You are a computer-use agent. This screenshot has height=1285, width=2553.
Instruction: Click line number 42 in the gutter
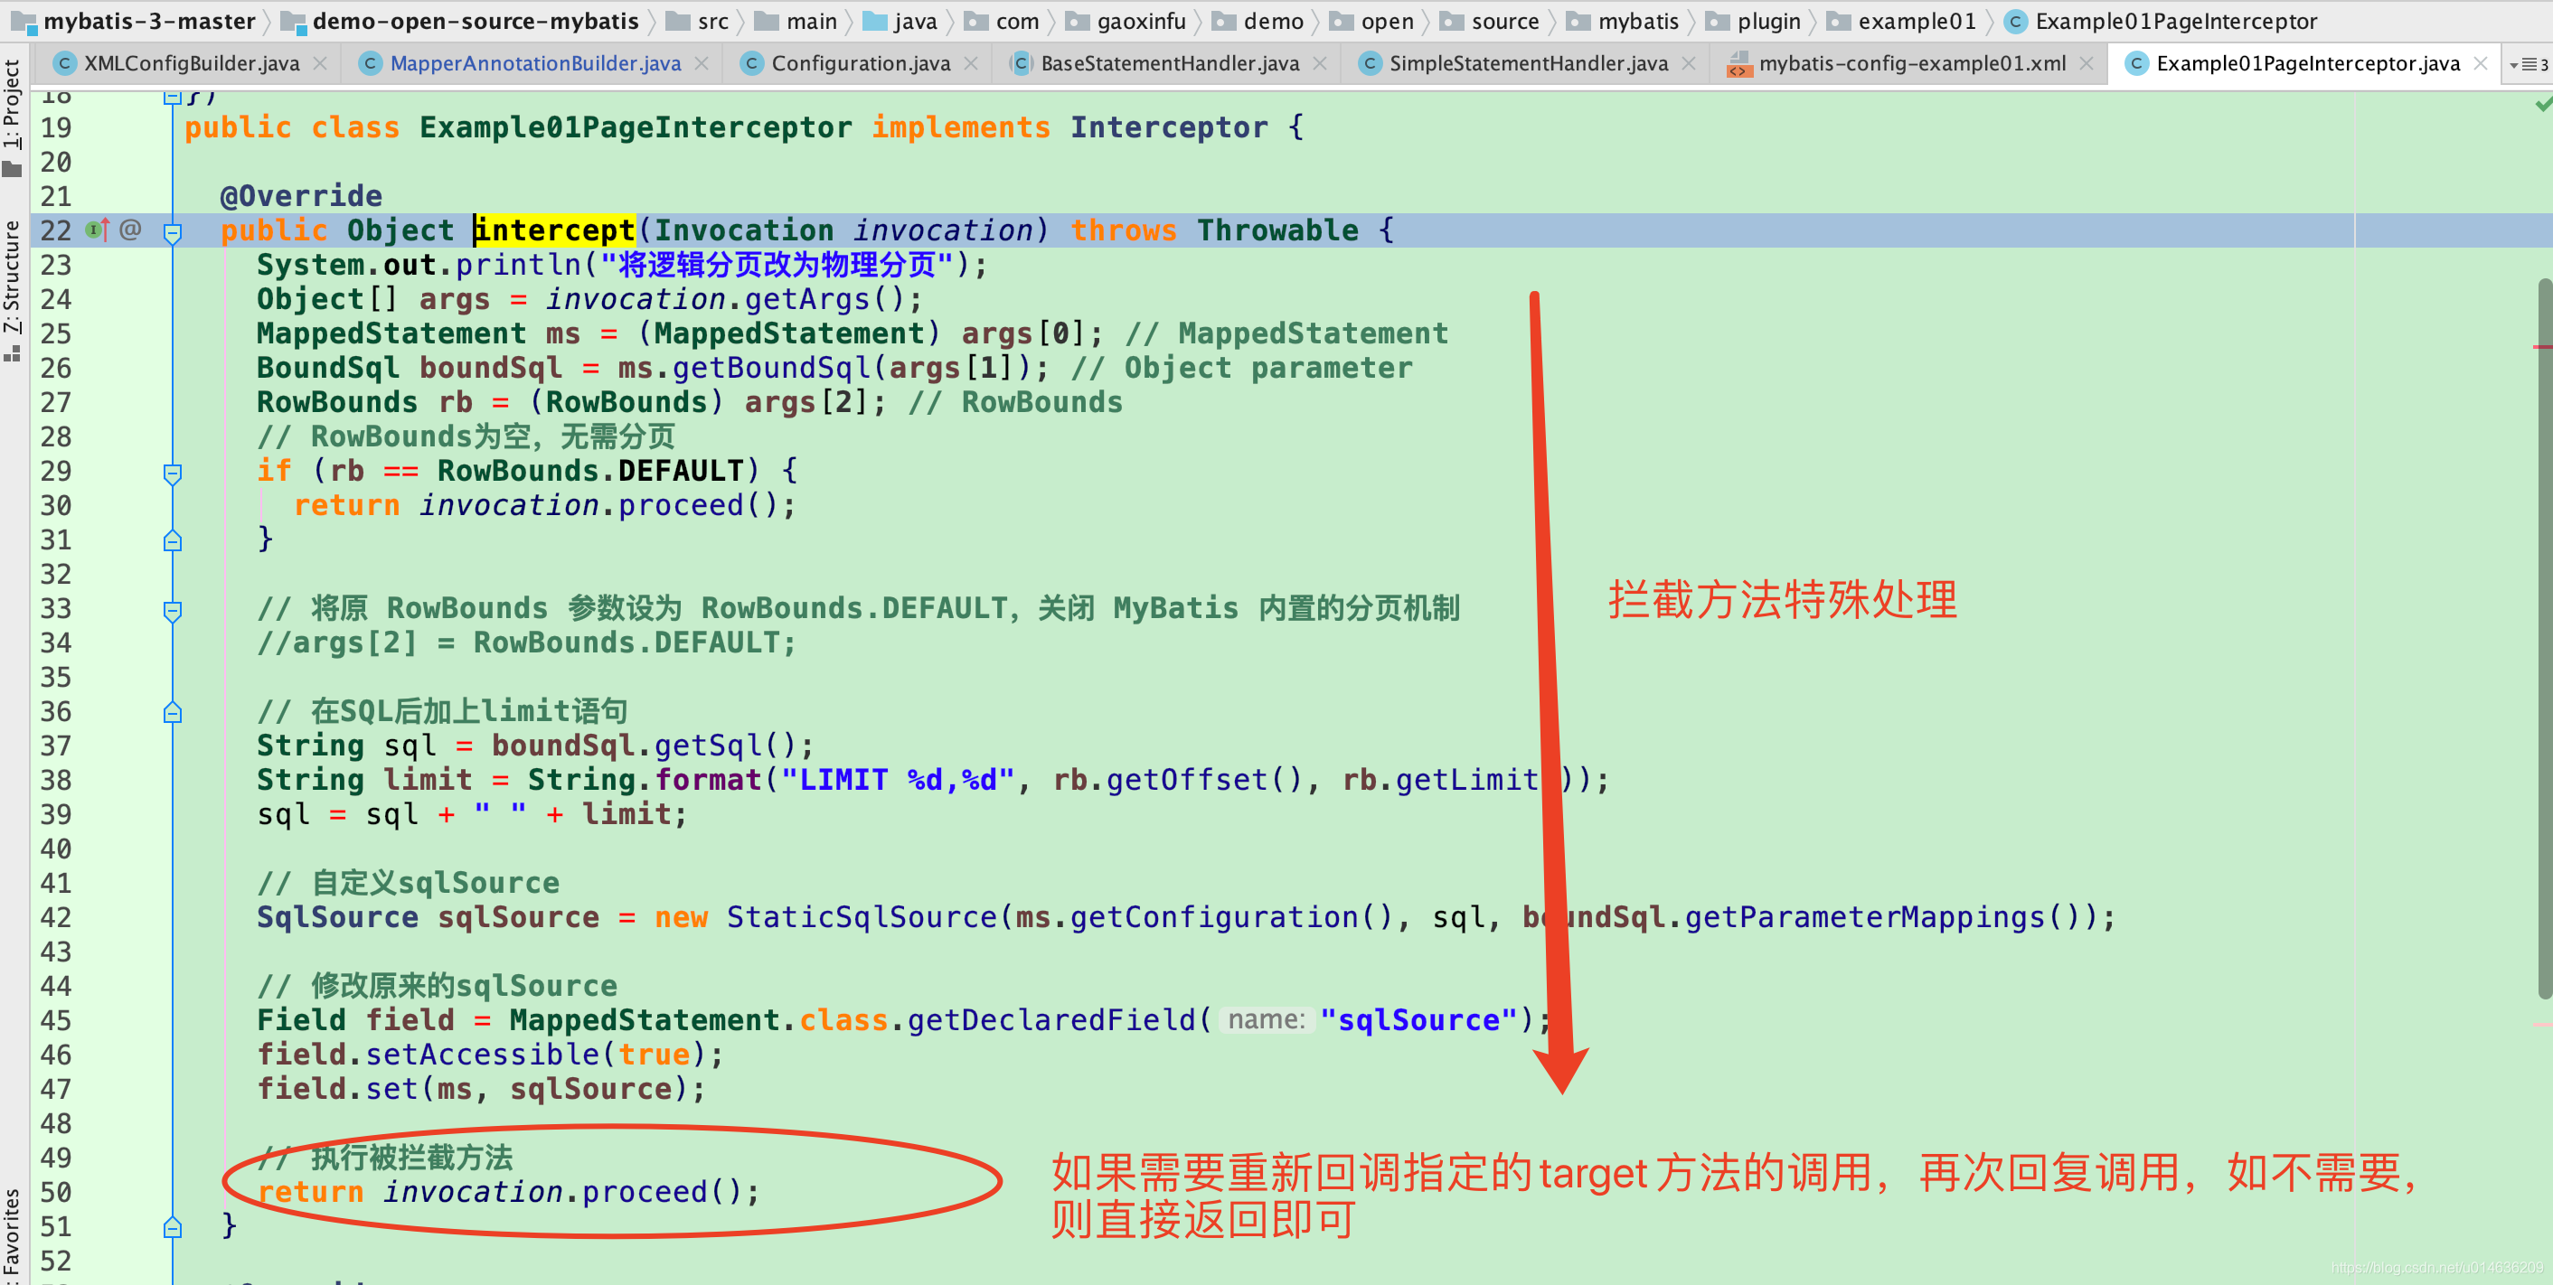55,917
